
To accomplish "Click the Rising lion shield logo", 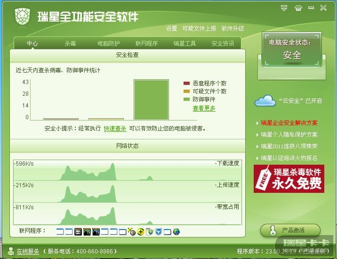I will 22,16.
